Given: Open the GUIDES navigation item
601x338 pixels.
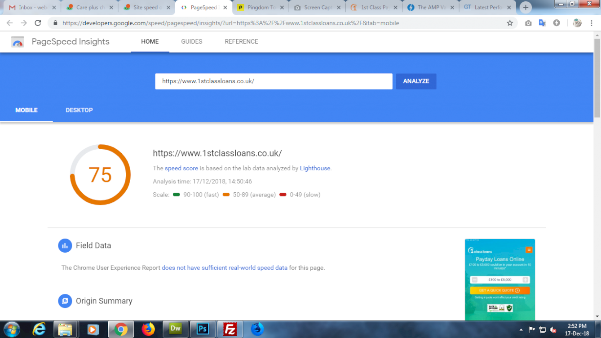Looking at the screenshot, I should point(192,41).
